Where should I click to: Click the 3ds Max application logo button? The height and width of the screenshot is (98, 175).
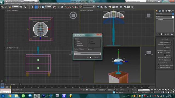pyautogui.click(x=2, y=2)
